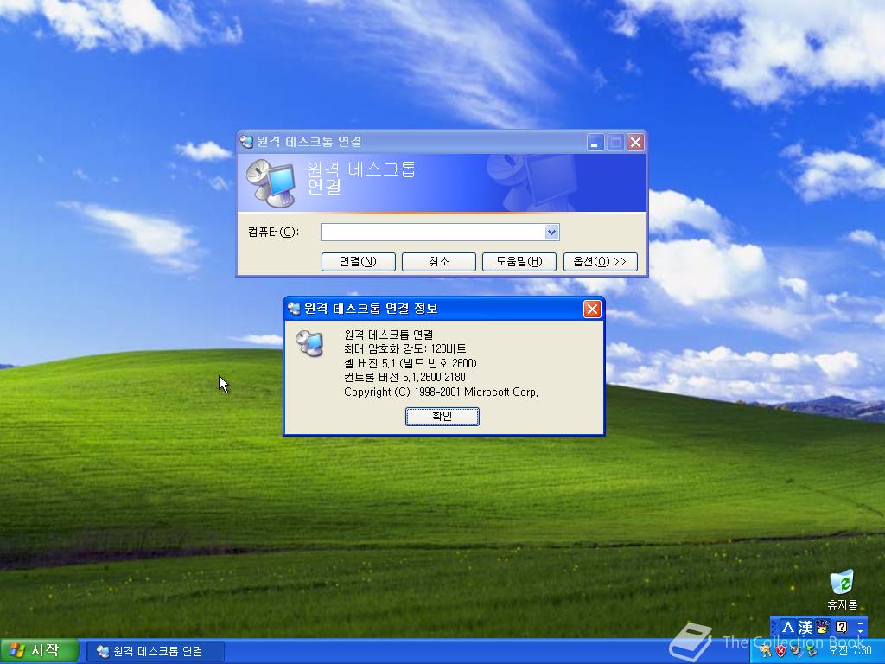The height and width of the screenshot is (664, 885).
Task: Minimize the 원격 데스크톱 연결 window
Action: [x=595, y=143]
